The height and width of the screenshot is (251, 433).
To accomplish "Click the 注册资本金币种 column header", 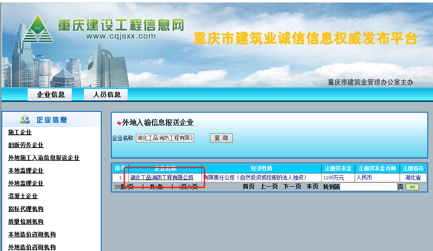I will [x=377, y=168].
